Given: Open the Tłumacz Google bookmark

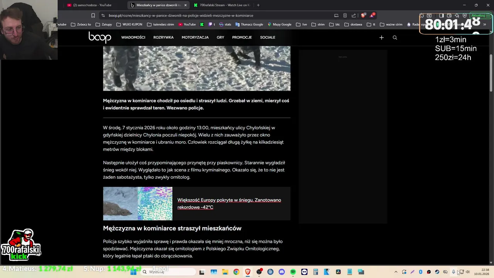Looking at the screenshot, I should [249, 24].
